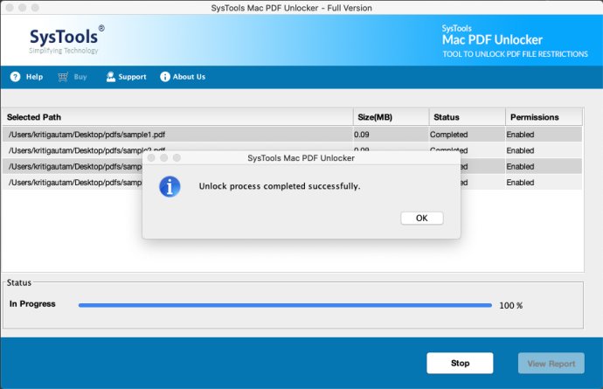Screen dimensions: 603x389
Task: Click the main window title text
Action: [x=292, y=8]
